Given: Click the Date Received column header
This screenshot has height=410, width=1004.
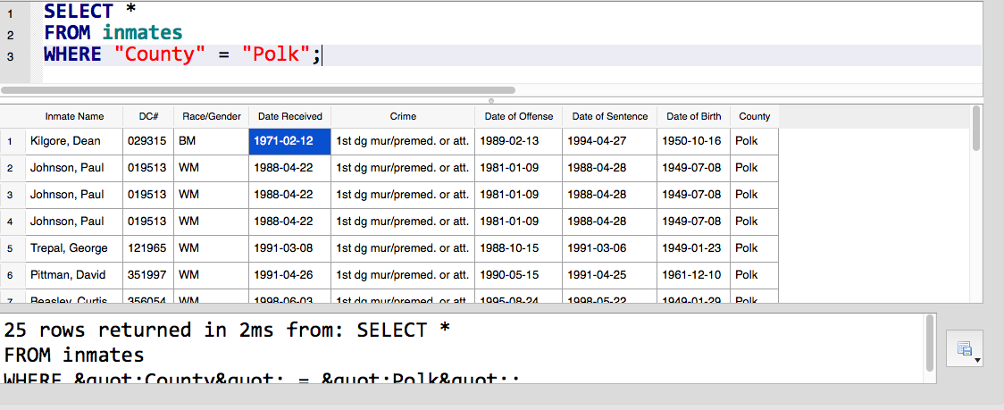Looking at the screenshot, I should (290, 117).
